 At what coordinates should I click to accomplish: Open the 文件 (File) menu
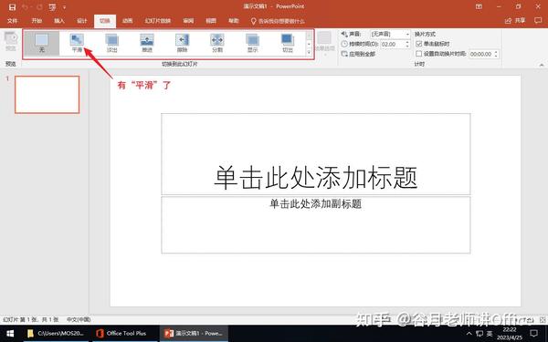(12, 21)
